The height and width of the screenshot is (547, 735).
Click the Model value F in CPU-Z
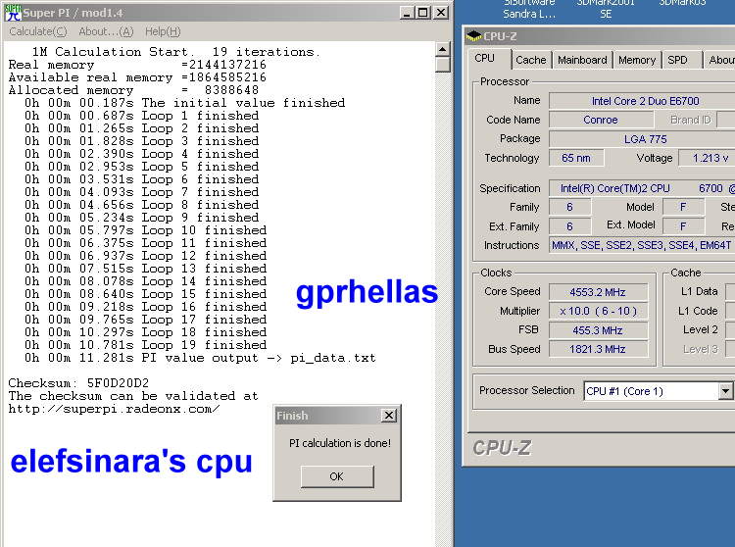(x=683, y=207)
